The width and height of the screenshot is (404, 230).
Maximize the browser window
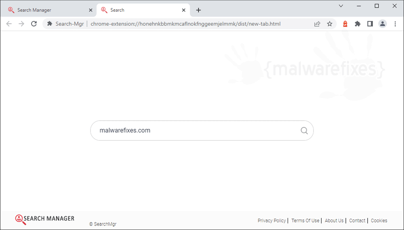[377, 6]
